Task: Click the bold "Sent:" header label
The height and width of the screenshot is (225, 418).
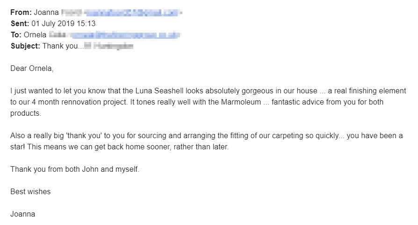Action: (x=20, y=24)
